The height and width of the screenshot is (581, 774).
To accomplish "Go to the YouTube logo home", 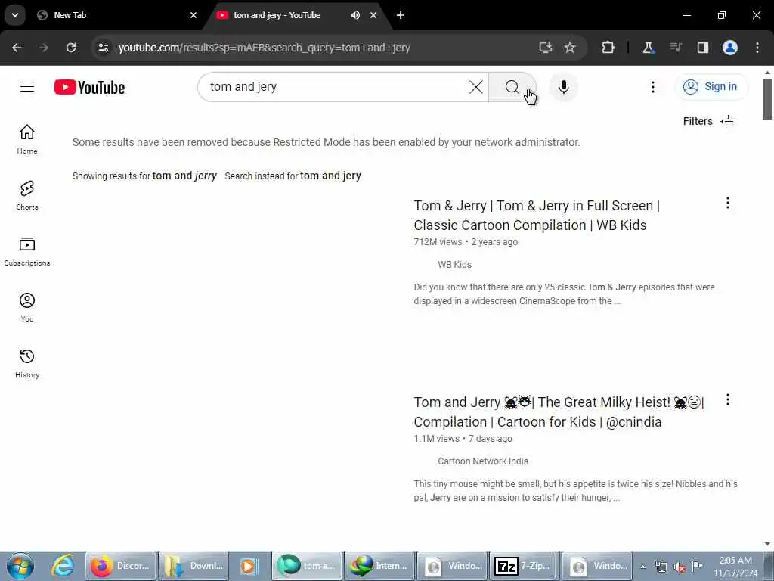I will click(89, 88).
